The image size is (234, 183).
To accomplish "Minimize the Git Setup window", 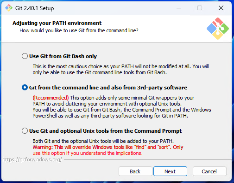I will [179, 8].
